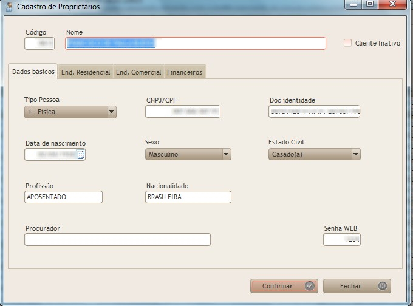
Task: Click the Senha WEB field
Action: (342, 240)
